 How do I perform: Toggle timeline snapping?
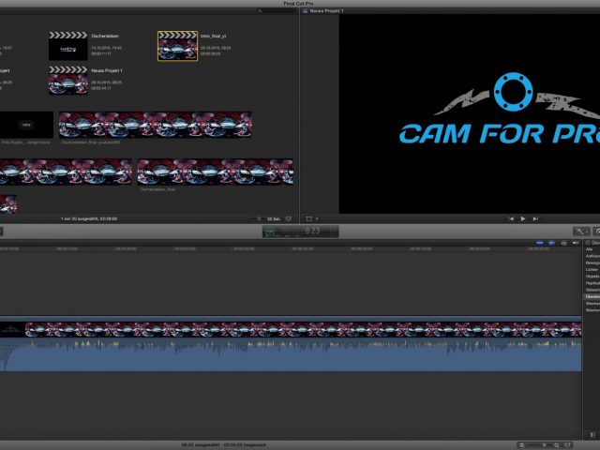tap(576, 243)
